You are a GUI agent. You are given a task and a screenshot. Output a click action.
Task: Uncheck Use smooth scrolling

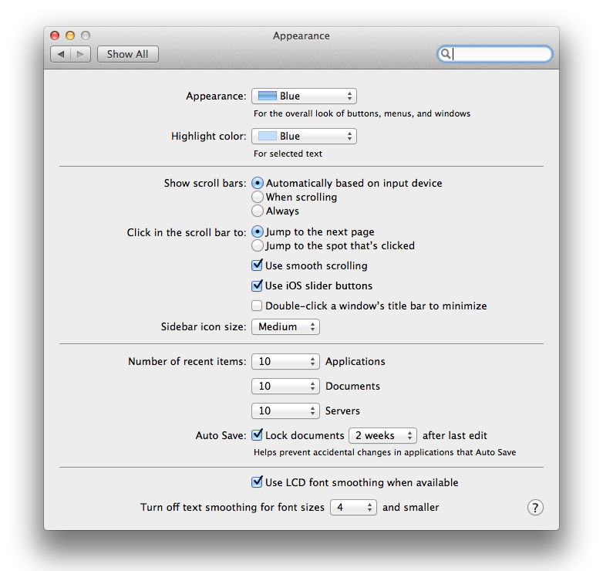(257, 265)
